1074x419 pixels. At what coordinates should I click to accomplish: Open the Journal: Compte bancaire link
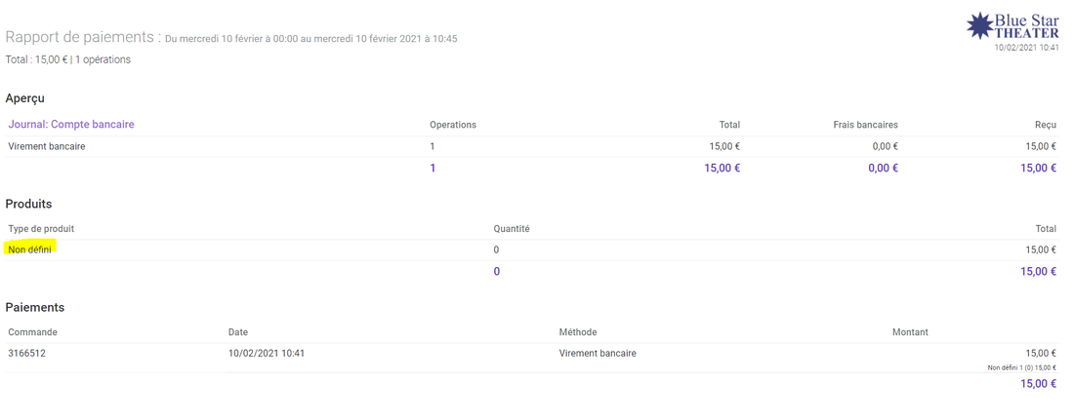[71, 125]
